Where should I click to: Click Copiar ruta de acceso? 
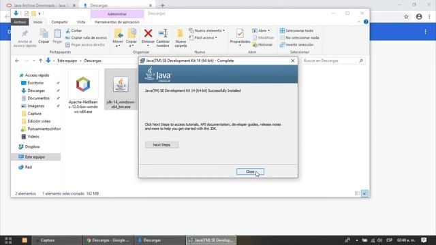click(86, 37)
